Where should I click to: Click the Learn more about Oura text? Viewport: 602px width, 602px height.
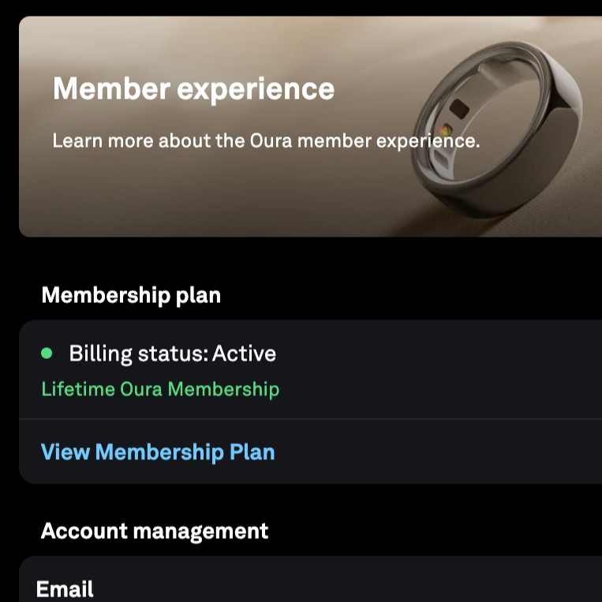266,141
